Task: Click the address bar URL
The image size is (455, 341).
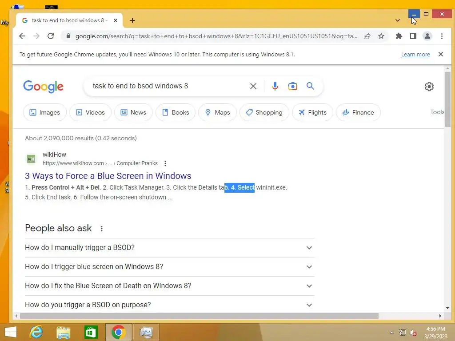Action: tap(216, 36)
